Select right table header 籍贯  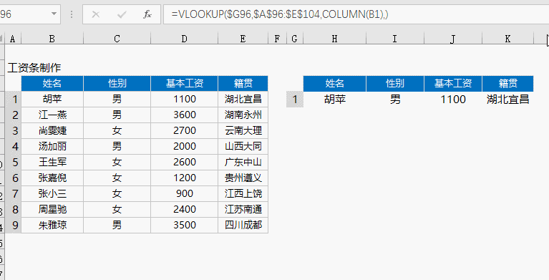coord(507,83)
